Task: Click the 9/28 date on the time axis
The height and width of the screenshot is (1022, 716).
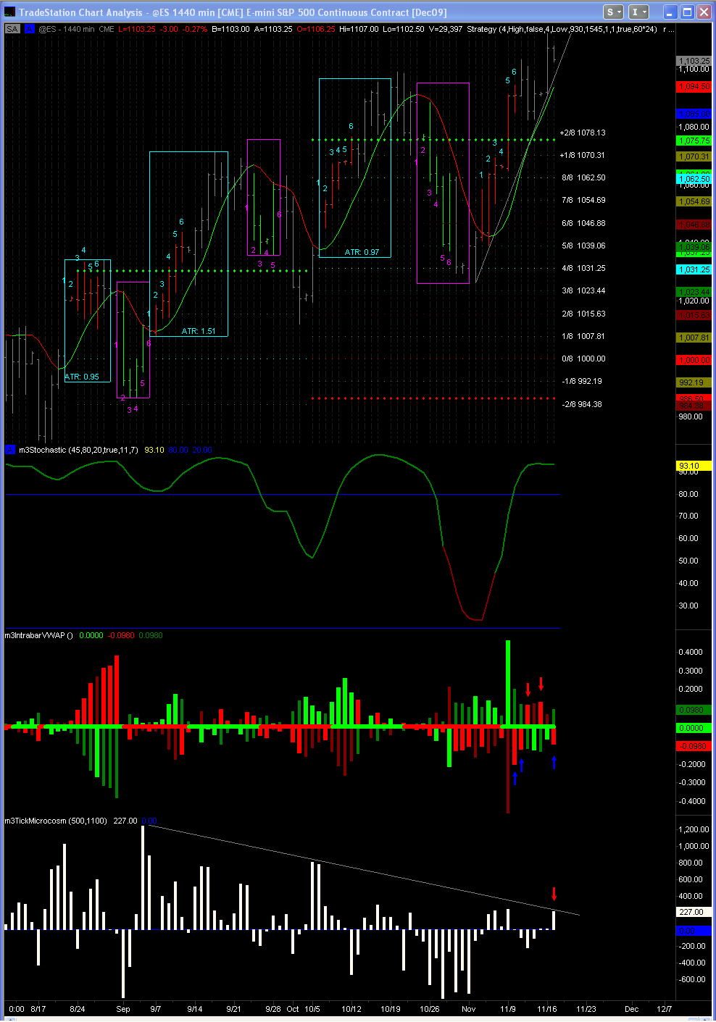Action: coord(273,1009)
